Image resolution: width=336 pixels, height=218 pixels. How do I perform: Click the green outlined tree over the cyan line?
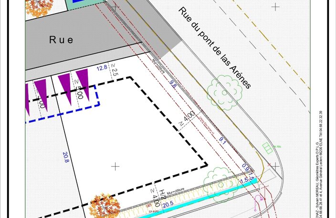pyautogui.click(x=221, y=185)
